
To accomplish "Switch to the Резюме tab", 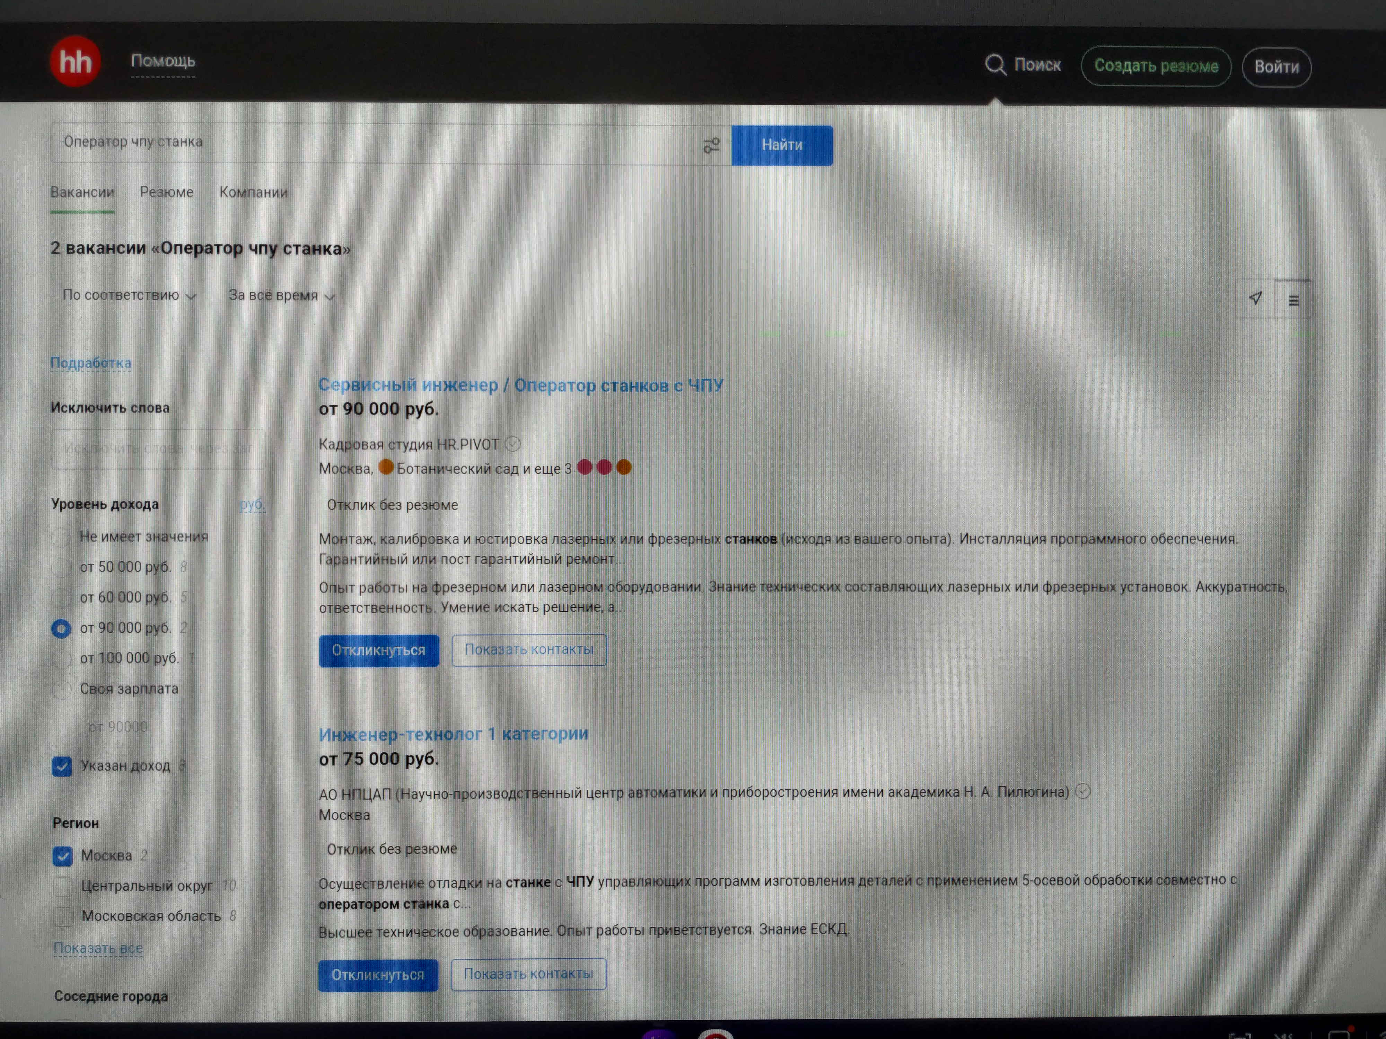I will click(x=167, y=193).
